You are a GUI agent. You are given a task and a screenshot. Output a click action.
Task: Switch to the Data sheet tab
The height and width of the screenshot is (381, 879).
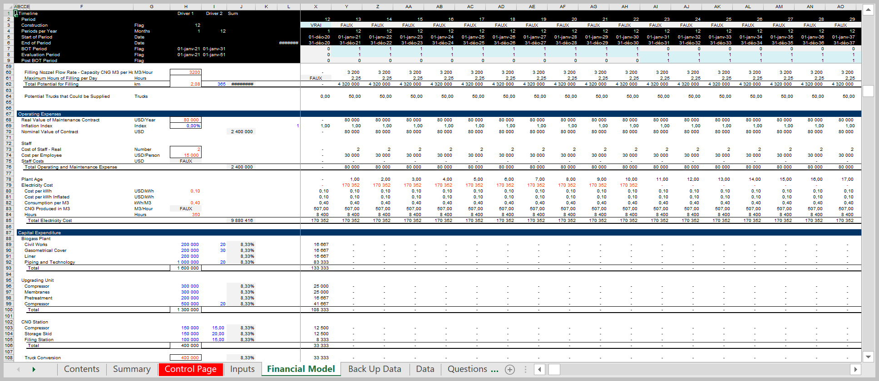pyautogui.click(x=425, y=369)
